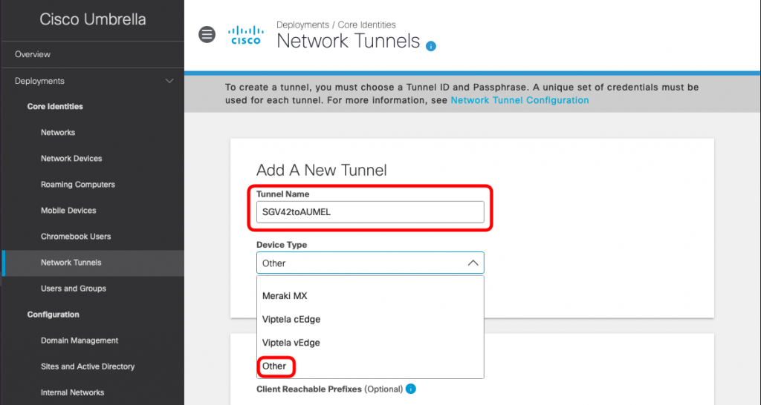Click the info icon next to Client Reachable Prefixes
Viewport: 761px width, 405px height.
click(x=410, y=389)
